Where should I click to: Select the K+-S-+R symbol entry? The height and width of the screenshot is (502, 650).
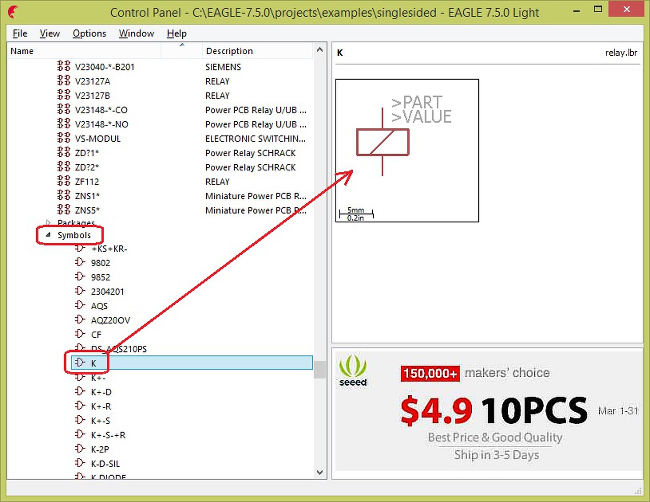click(108, 435)
